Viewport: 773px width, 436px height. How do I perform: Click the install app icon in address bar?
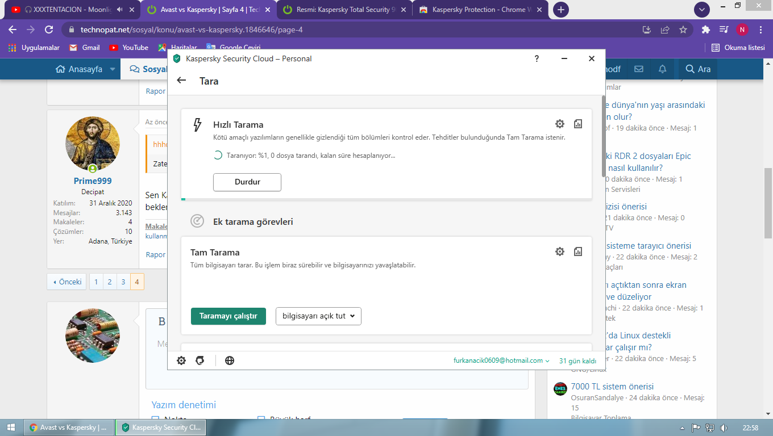click(x=647, y=30)
